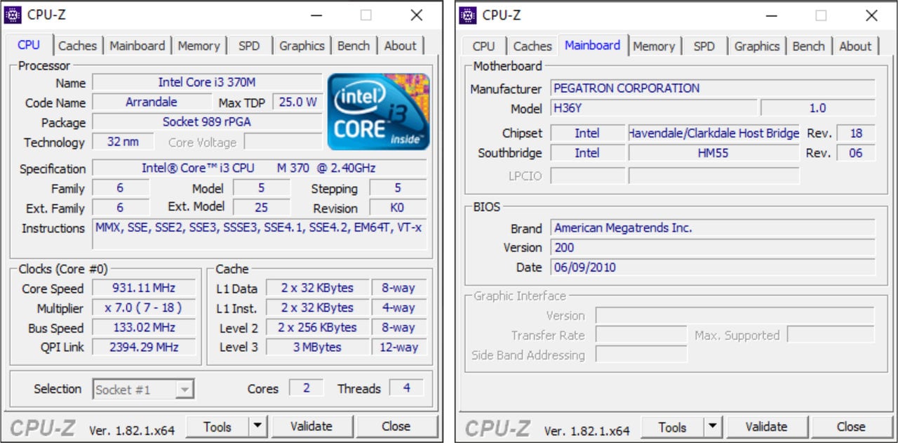898x443 pixels.
Task: Click Specification field with M 370 @ 2.40GHz
Action: (x=259, y=168)
